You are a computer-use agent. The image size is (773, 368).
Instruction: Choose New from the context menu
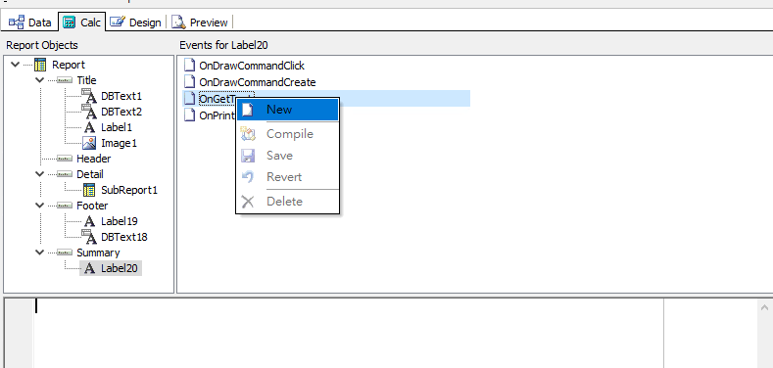click(x=287, y=110)
